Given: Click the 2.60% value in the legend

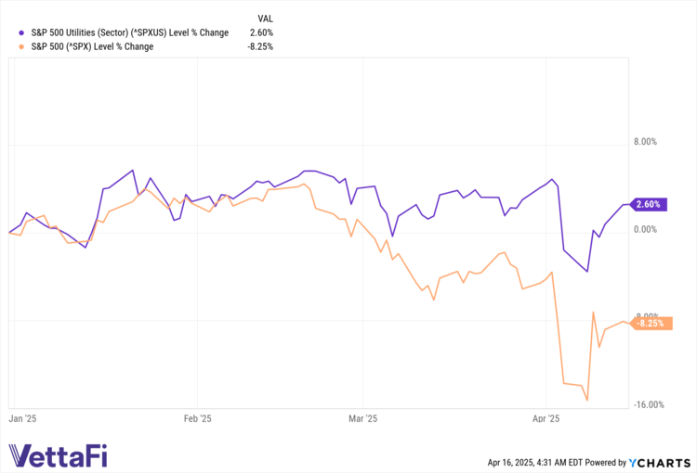Looking at the screenshot, I should click(260, 32).
